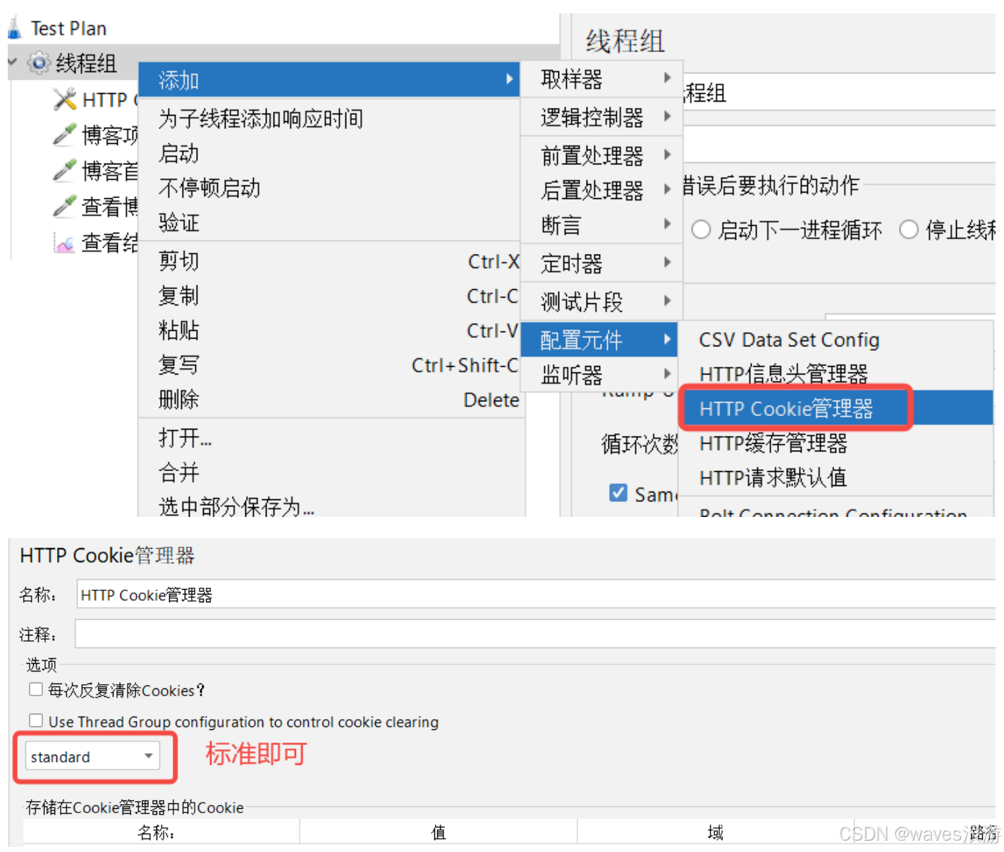Click the 值 cookie table column header
Screen dimensions: 1004x852
[439, 832]
